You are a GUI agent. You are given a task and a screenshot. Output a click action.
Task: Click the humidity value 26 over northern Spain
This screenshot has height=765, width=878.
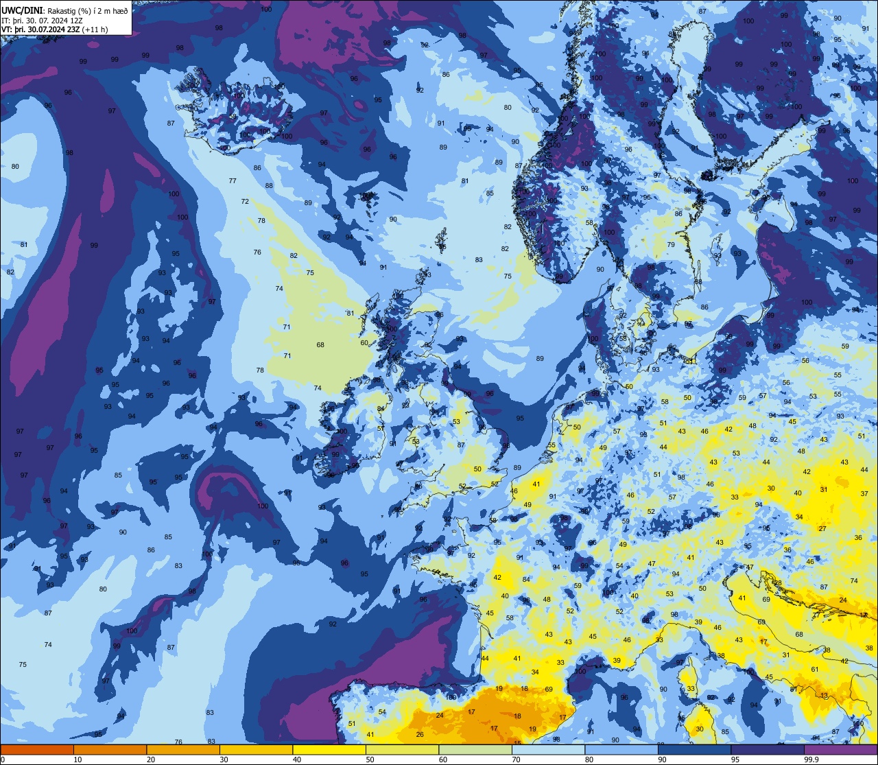tap(420, 735)
